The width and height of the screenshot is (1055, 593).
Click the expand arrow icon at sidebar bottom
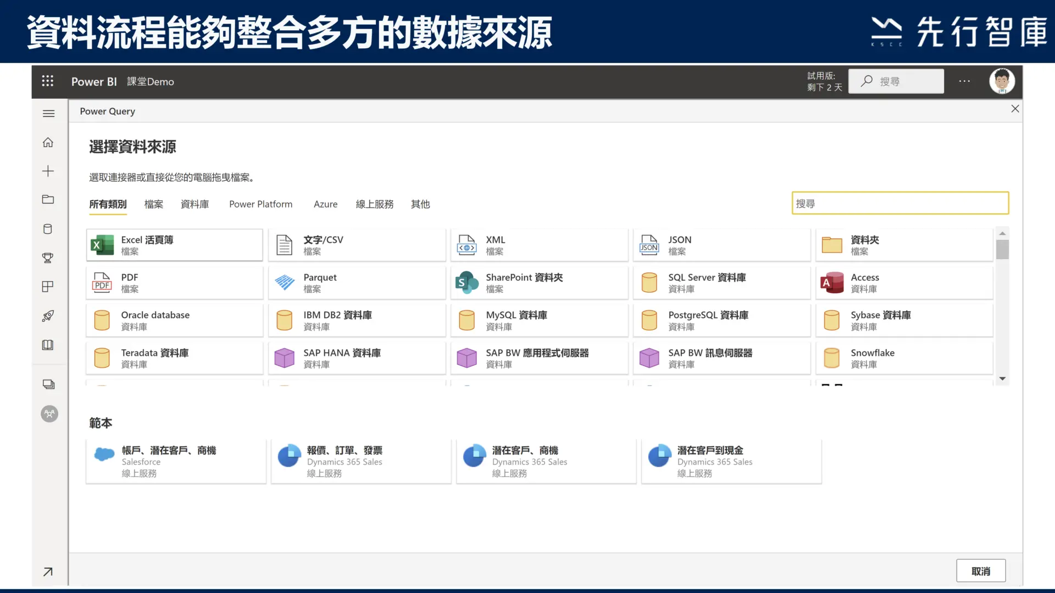pos(48,572)
